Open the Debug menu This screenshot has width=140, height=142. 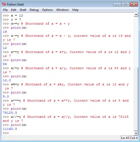pyautogui.click(x=34, y=10)
